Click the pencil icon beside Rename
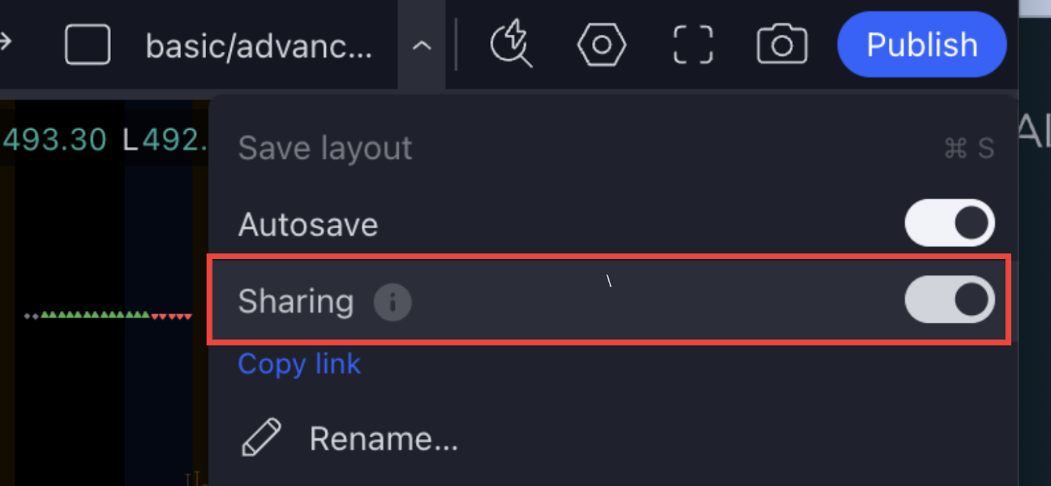The image size is (1051, 486). click(261, 437)
